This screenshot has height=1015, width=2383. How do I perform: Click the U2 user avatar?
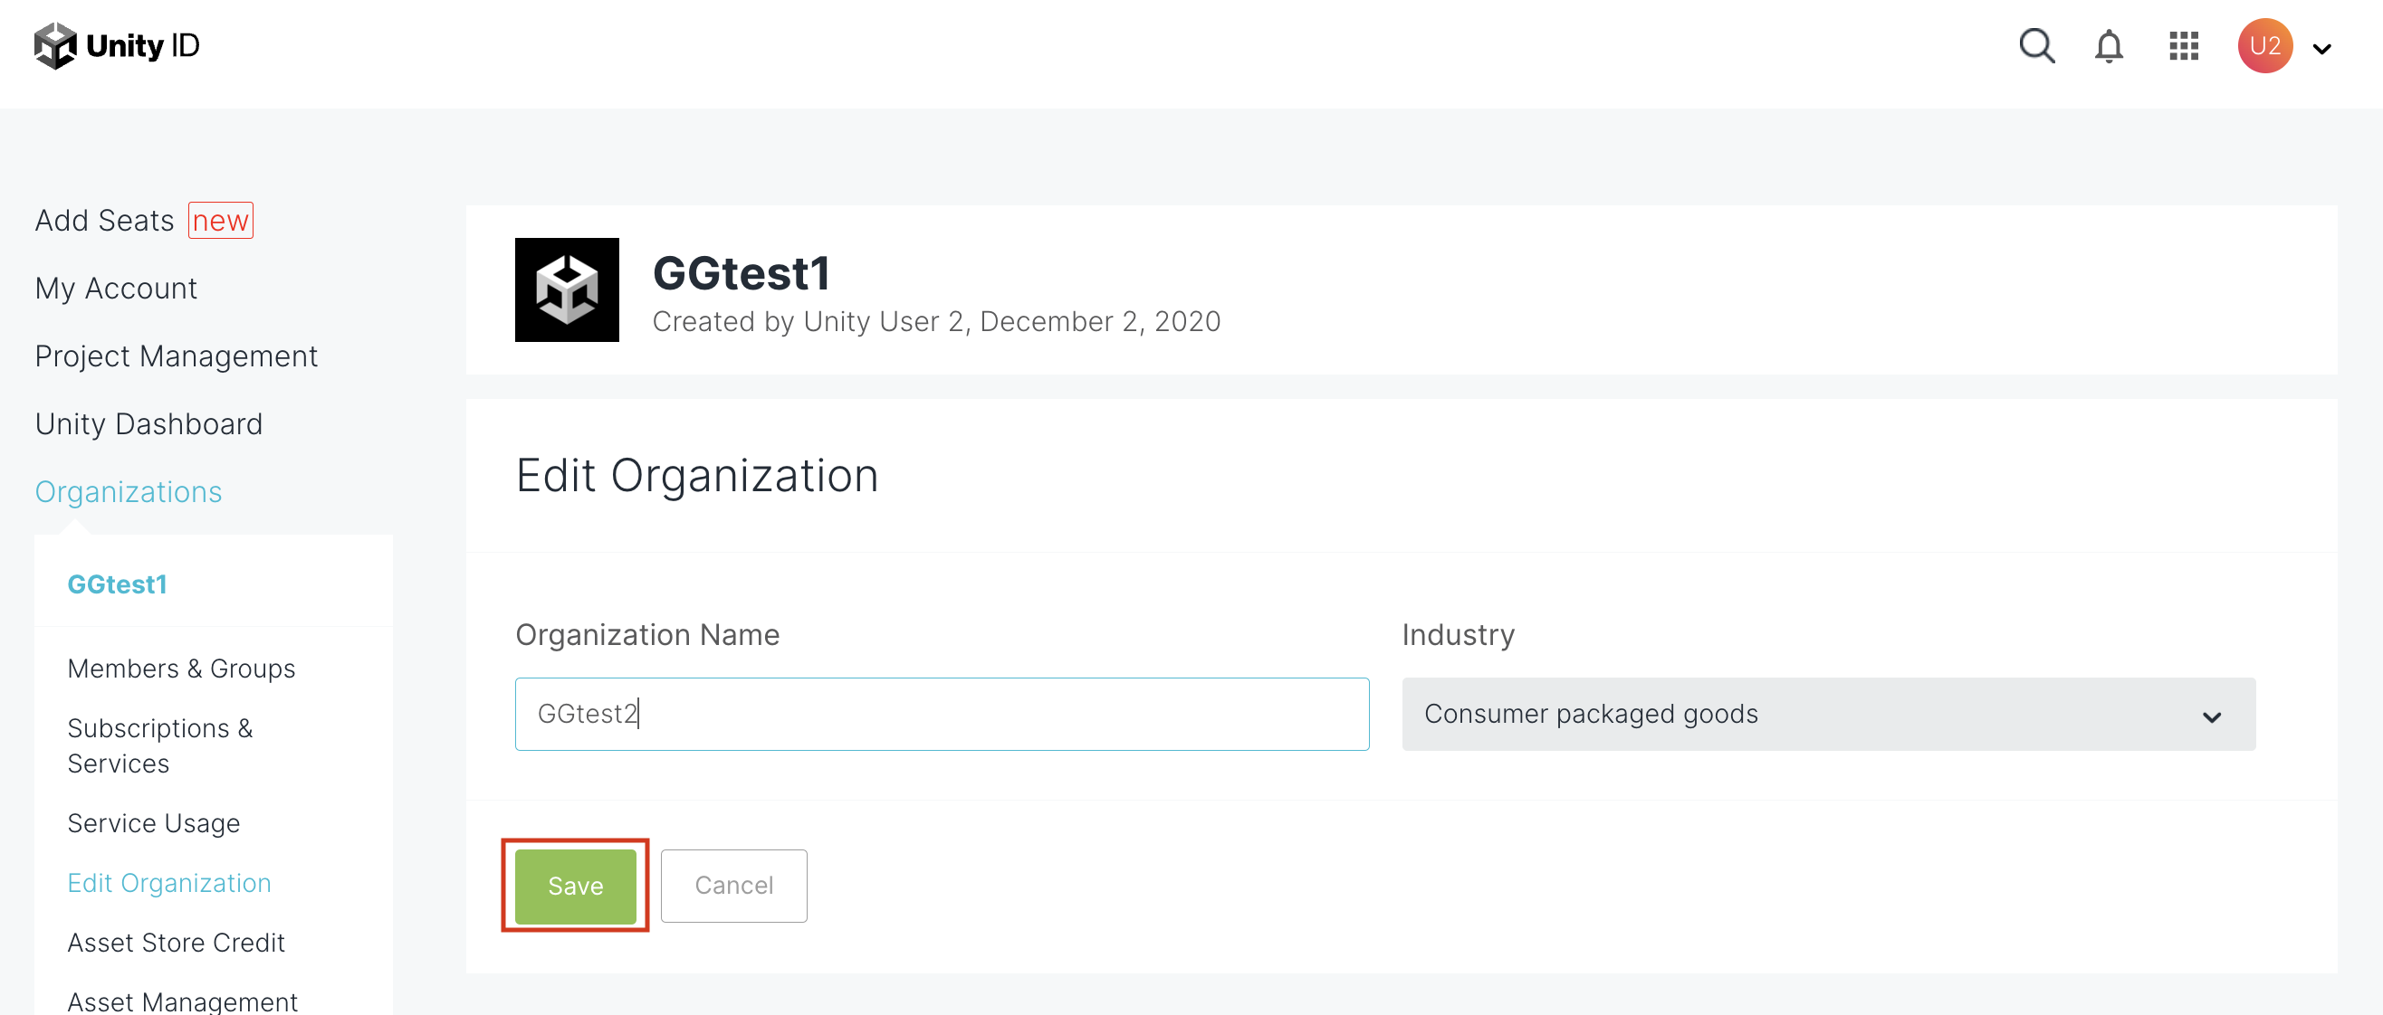pos(2263,46)
